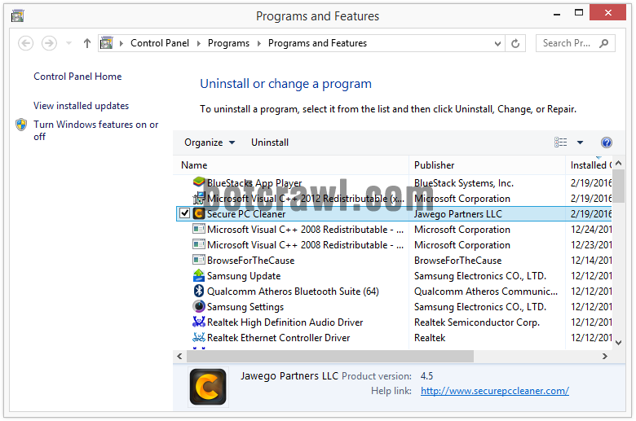The width and height of the screenshot is (636, 421).
Task: Click the Microsoft Visual C++ 2012 icon
Action: 199,198
